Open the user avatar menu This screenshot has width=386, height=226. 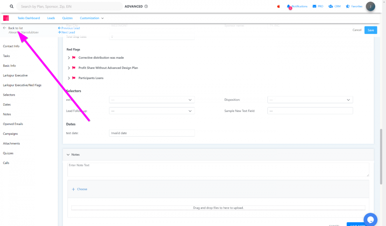[x=371, y=6]
